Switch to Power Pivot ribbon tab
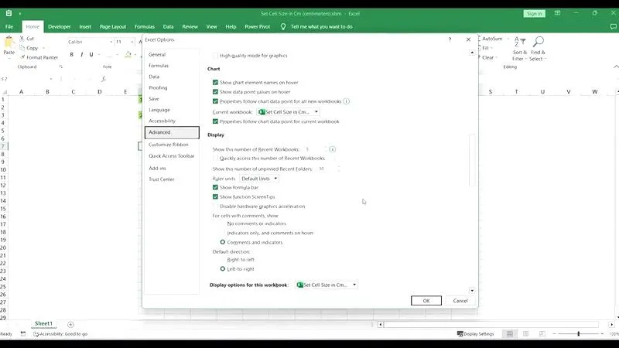Screen dimensions: 619x348 click(258, 26)
